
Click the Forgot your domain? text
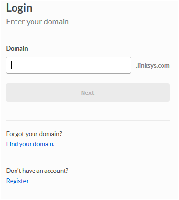click(x=34, y=134)
